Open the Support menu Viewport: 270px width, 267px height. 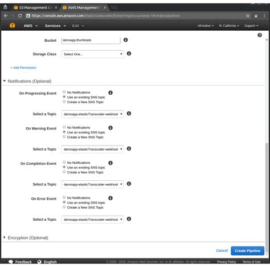[251, 26]
